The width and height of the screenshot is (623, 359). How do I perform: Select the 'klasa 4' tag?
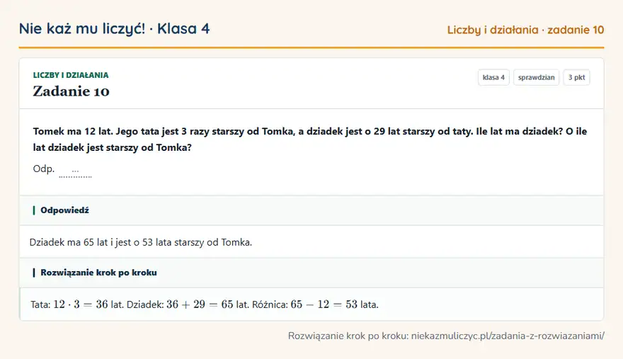tap(493, 77)
